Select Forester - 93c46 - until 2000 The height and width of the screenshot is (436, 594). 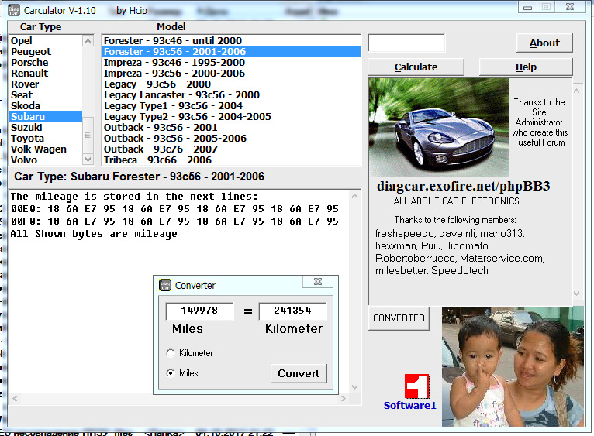point(231,40)
